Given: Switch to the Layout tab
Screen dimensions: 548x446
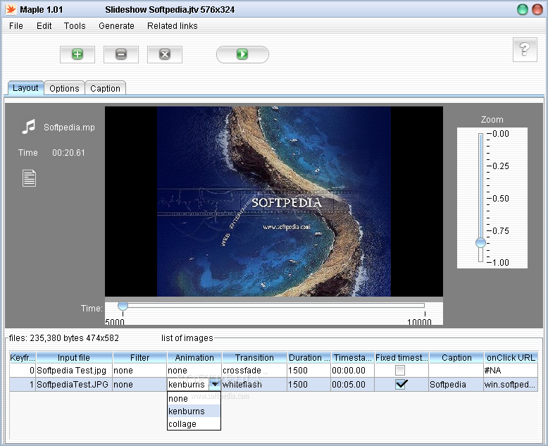Looking at the screenshot, I should pyautogui.click(x=25, y=88).
